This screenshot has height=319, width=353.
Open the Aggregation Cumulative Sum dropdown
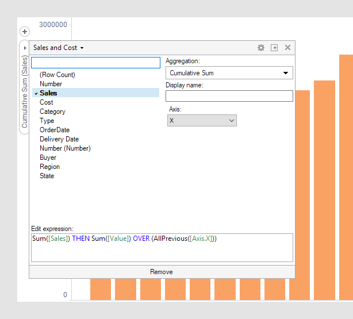coord(229,73)
